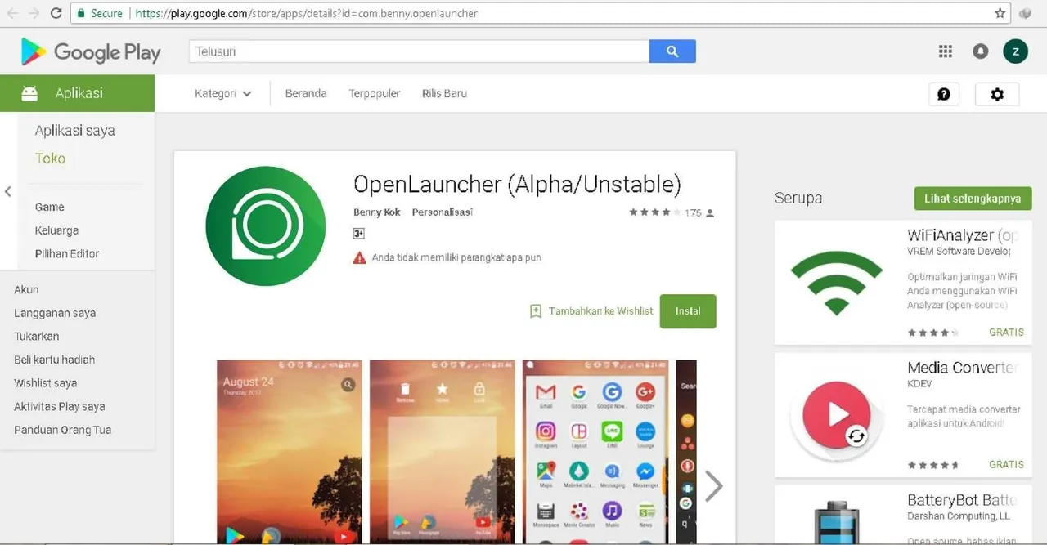This screenshot has width=1047, height=545.
Task: Open the notifications bell
Action: click(x=980, y=51)
